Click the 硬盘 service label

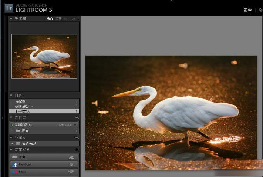(x=22, y=157)
